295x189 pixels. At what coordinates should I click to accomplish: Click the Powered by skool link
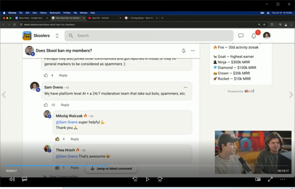[x=241, y=91]
